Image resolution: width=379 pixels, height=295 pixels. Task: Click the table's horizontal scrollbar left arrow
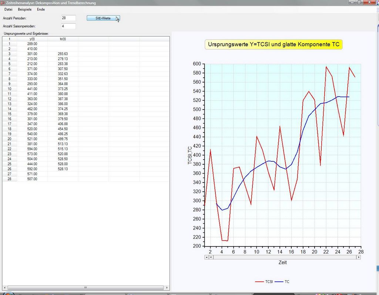click(4, 288)
